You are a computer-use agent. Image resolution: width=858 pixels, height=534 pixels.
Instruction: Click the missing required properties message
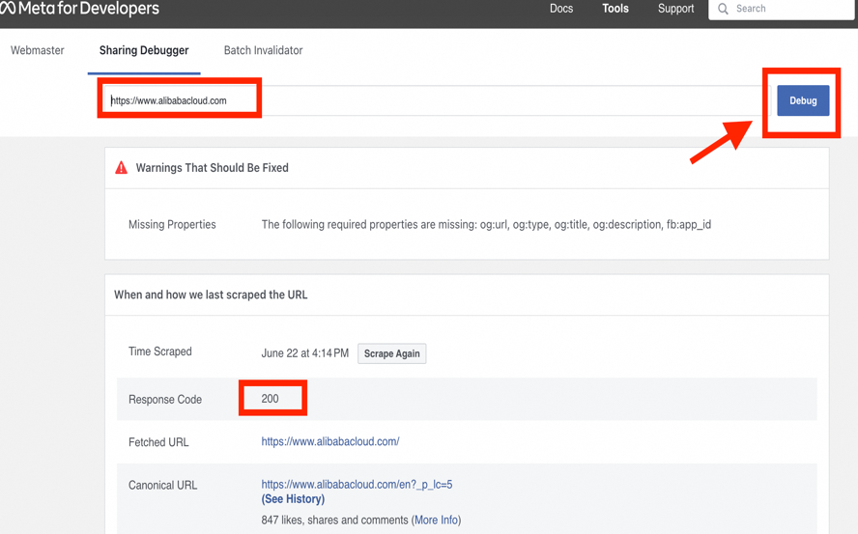486,224
